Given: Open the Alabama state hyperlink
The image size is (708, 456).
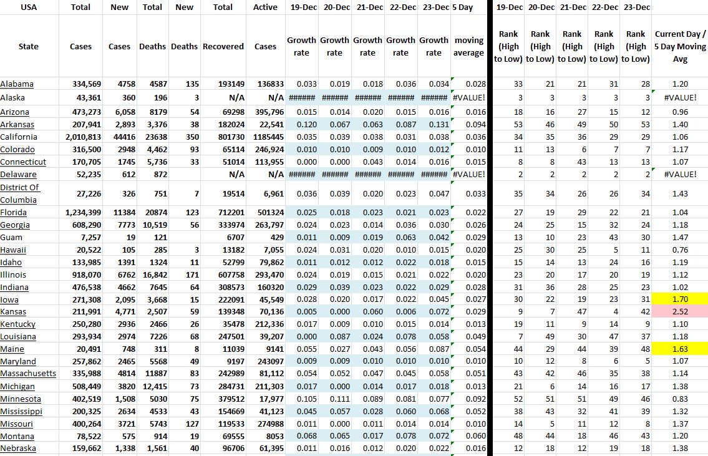Looking at the screenshot, I should click(x=19, y=84).
